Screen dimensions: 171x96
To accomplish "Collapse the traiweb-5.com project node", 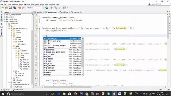I will (4, 21).
